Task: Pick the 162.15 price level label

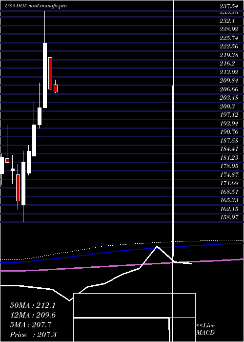Action: tap(229, 209)
